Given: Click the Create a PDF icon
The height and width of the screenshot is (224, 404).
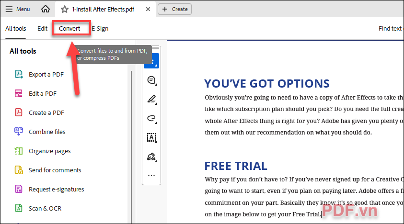Looking at the screenshot, I should [x=19, y=112].
